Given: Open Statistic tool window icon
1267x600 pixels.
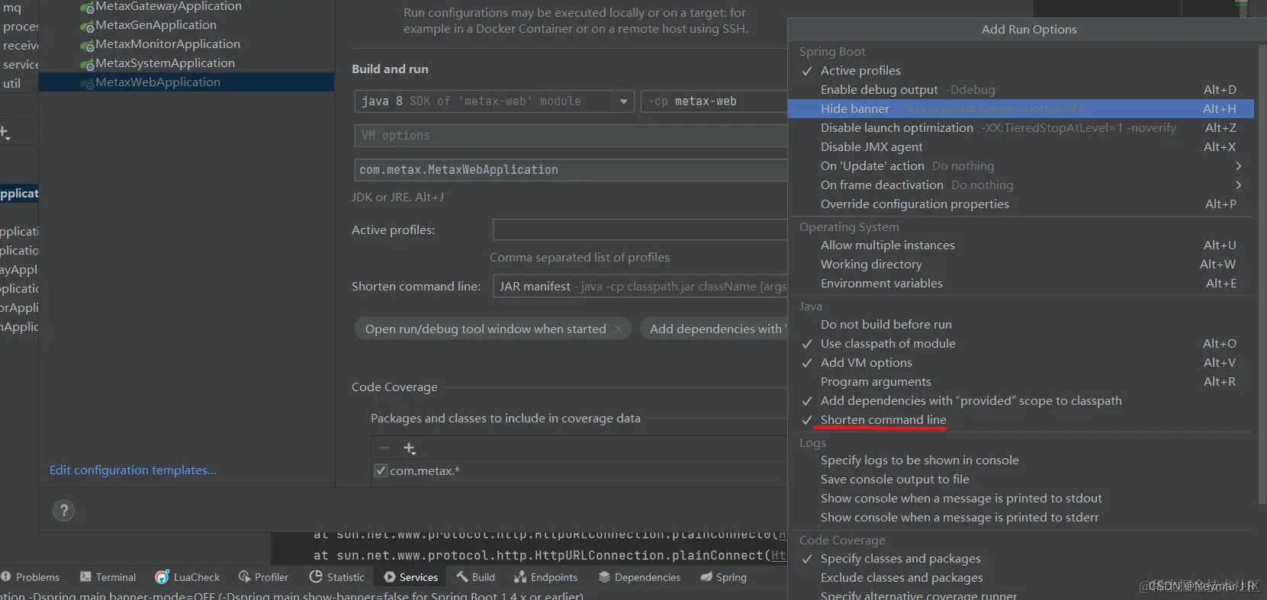Looking at the screenshot, I should [x=316, y=577].
